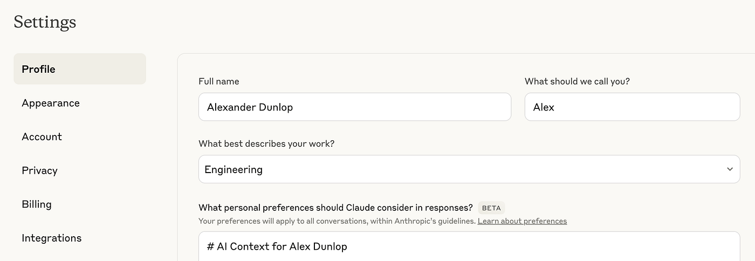
Task: Click the preferences helper text about Anthropic's guidelines
Action: pyautogui.click(x=337, y=221)
